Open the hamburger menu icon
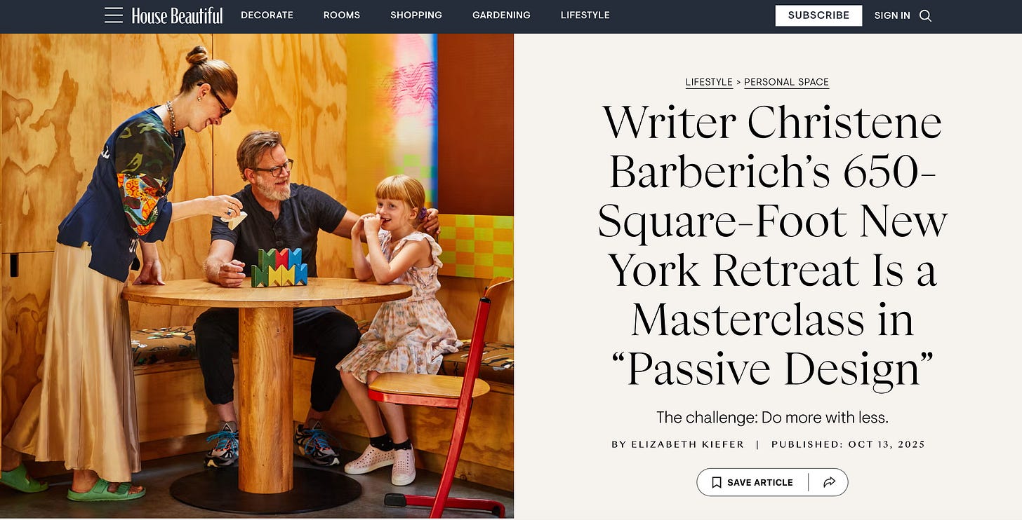This screenshot has height=520, width=1022. pos(114,15)
